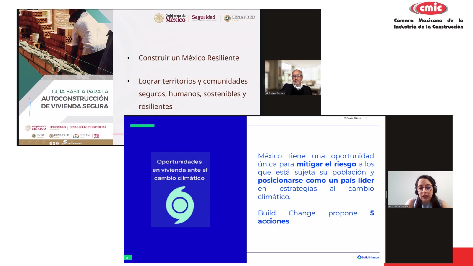Click the Build Change logo on the slide
The image size is (473, 266).
click(368, 257)
